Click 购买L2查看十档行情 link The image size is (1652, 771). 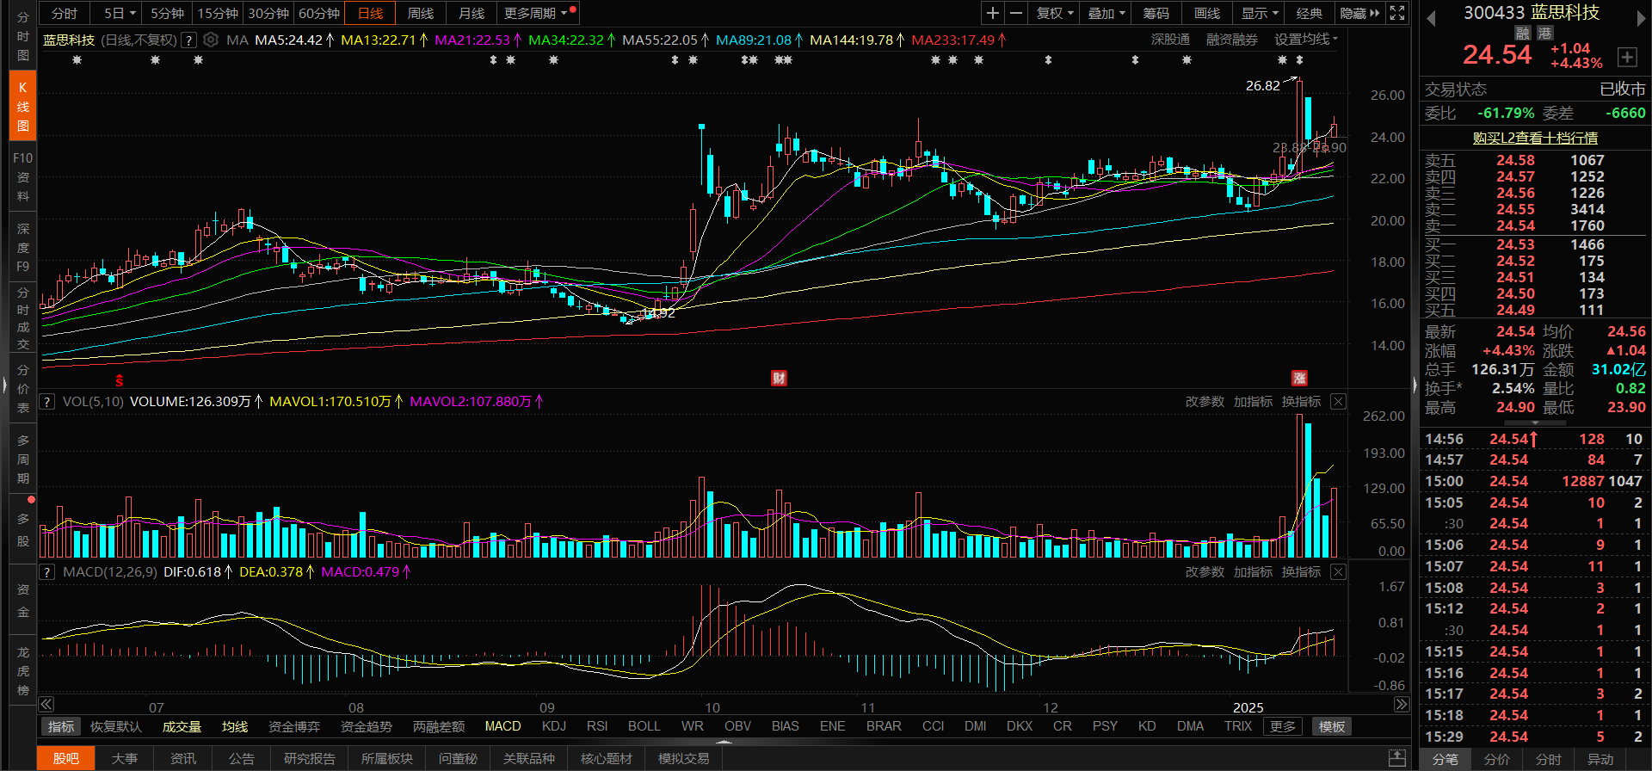[x=1534, y=138]
